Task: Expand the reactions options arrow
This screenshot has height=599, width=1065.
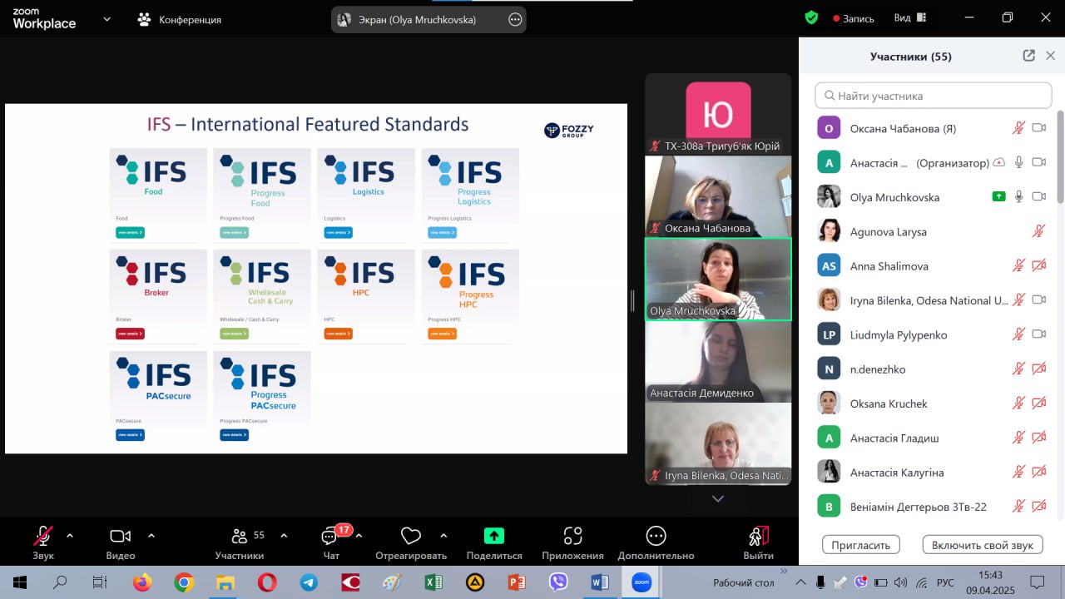Action: (x=443, y=536)
